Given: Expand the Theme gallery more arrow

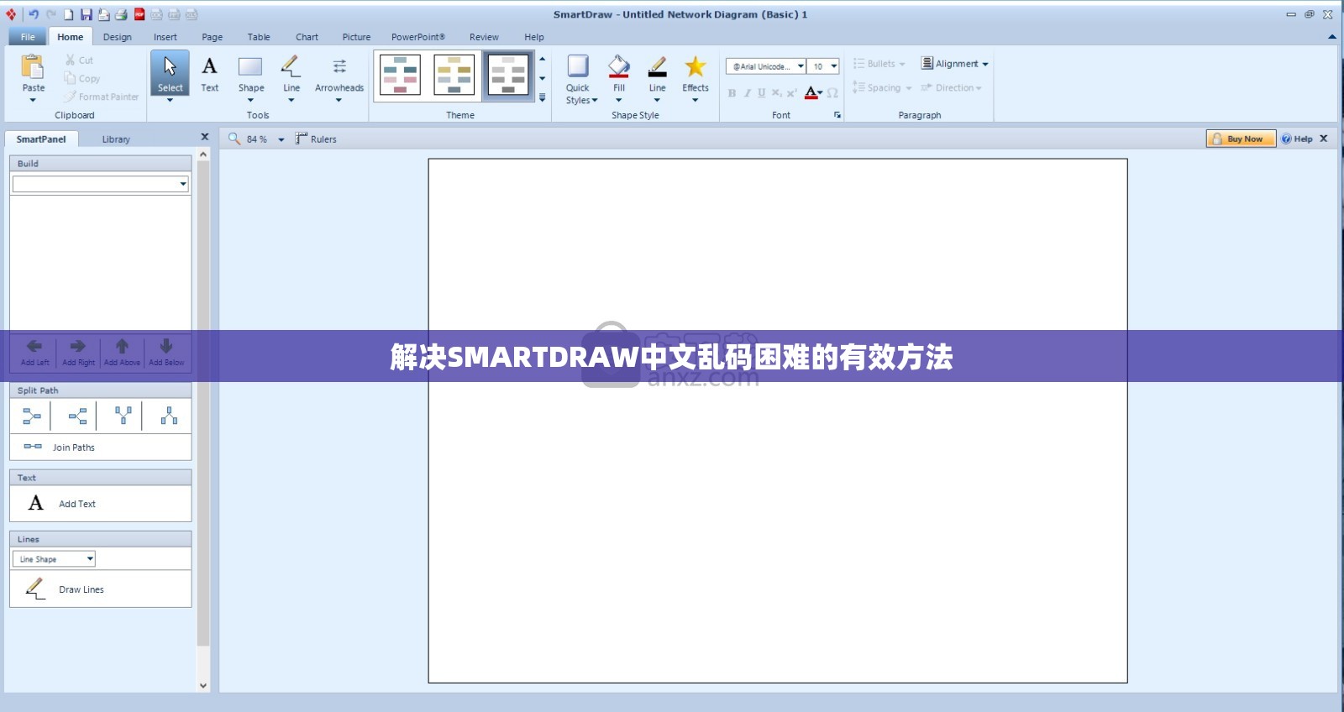Looking at the screenshot, I should pos(543,98).
